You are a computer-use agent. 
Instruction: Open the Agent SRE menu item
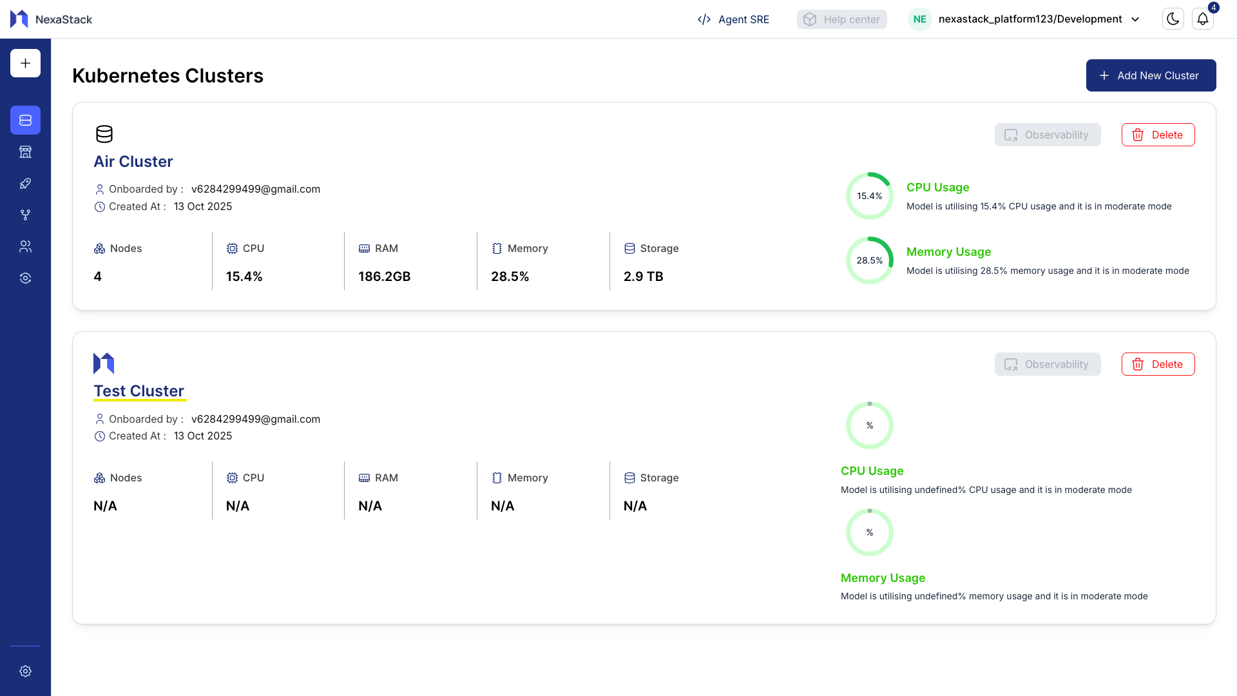[733, 19]
